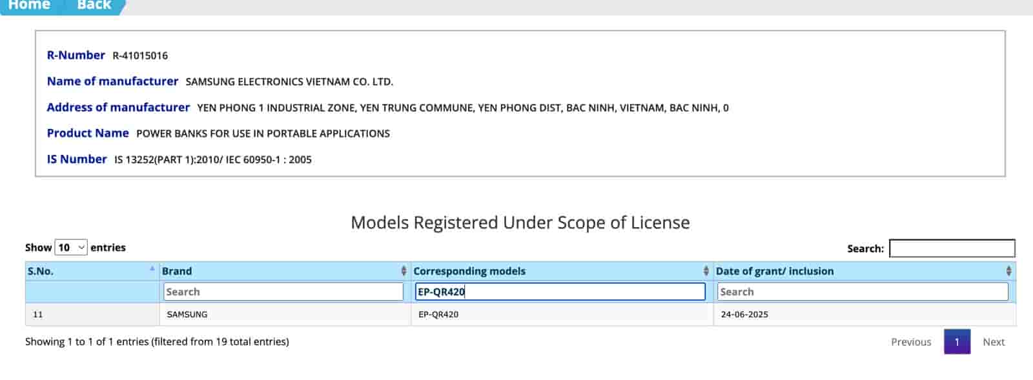The width and height of the screenshot is (1033, 380).
Task: Go back using the Back tab
Action: point(94,5)
